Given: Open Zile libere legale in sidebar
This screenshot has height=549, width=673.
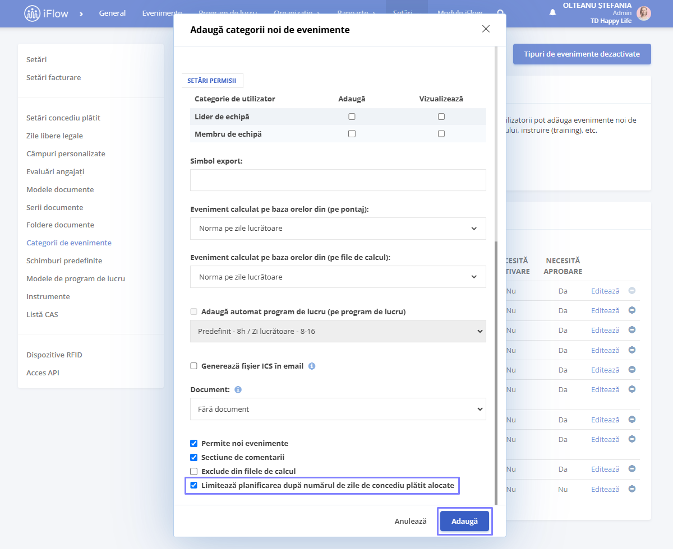Looking at the screenshot, I should click(54, 136).
